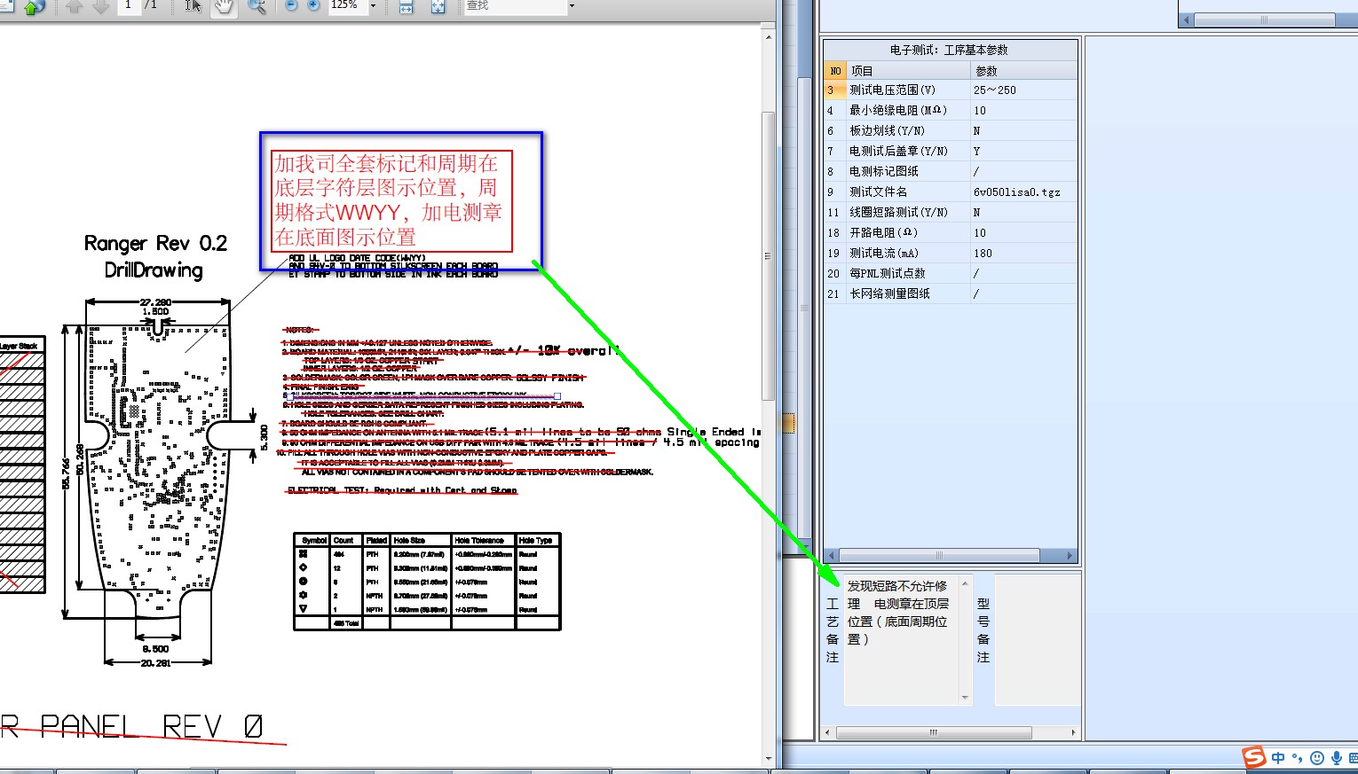This screenshot has width=1358, height=774.
Task: Open the IME emoji smiley panel
Action: (x=1317, y=757)
